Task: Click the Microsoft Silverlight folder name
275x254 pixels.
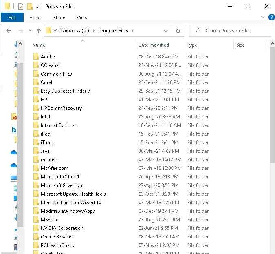Action: point(62,185)
